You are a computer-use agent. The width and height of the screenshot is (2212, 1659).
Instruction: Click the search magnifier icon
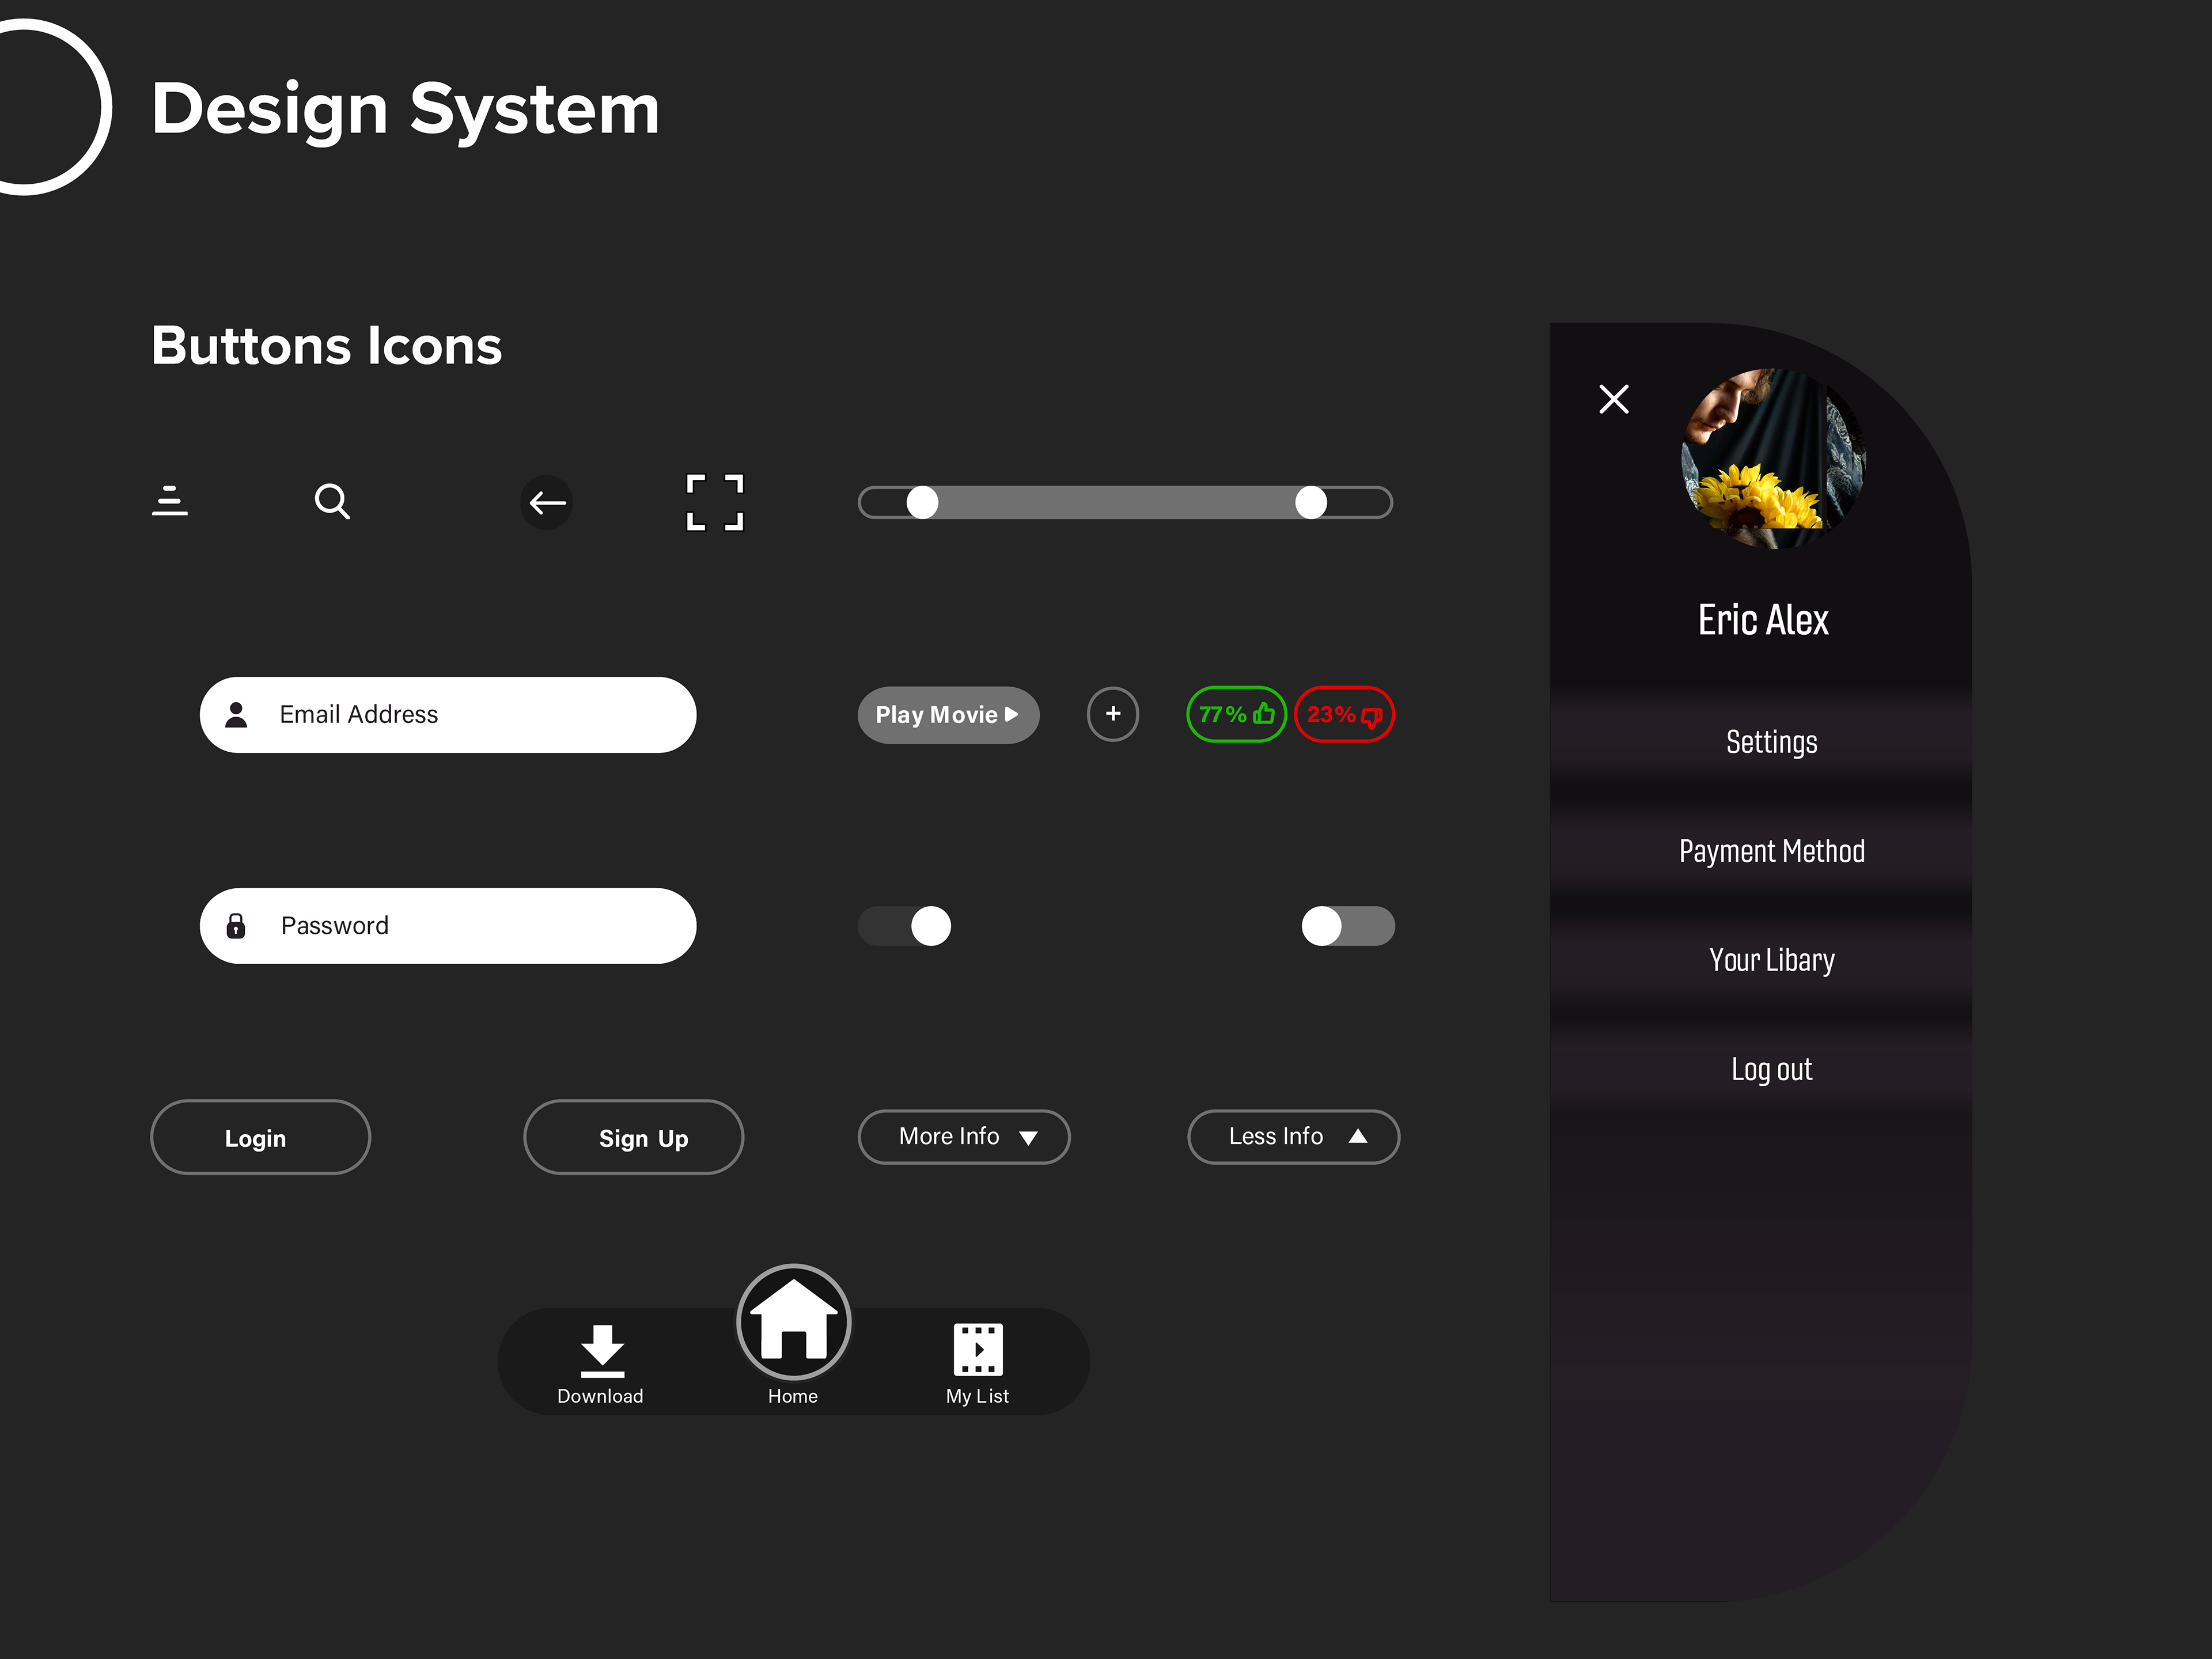pos(332,501)
